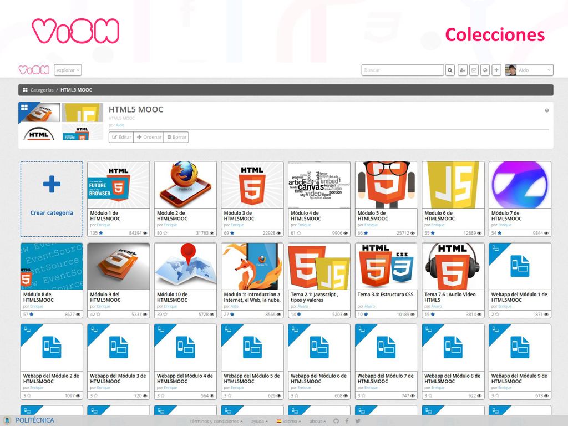
Task: Expand términos y condiciones in the footer
Action: click(x=216, y=422)
